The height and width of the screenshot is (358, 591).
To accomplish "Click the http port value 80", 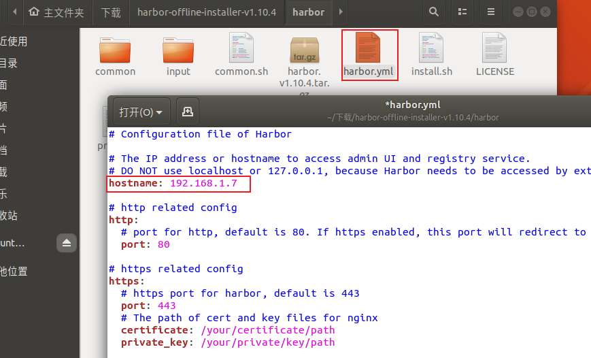I will click(164, 244).
